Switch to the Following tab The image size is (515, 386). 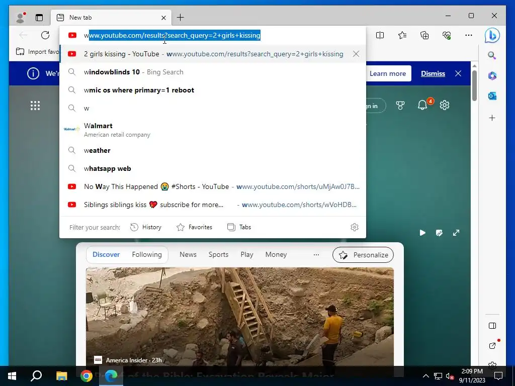point(147,254)
